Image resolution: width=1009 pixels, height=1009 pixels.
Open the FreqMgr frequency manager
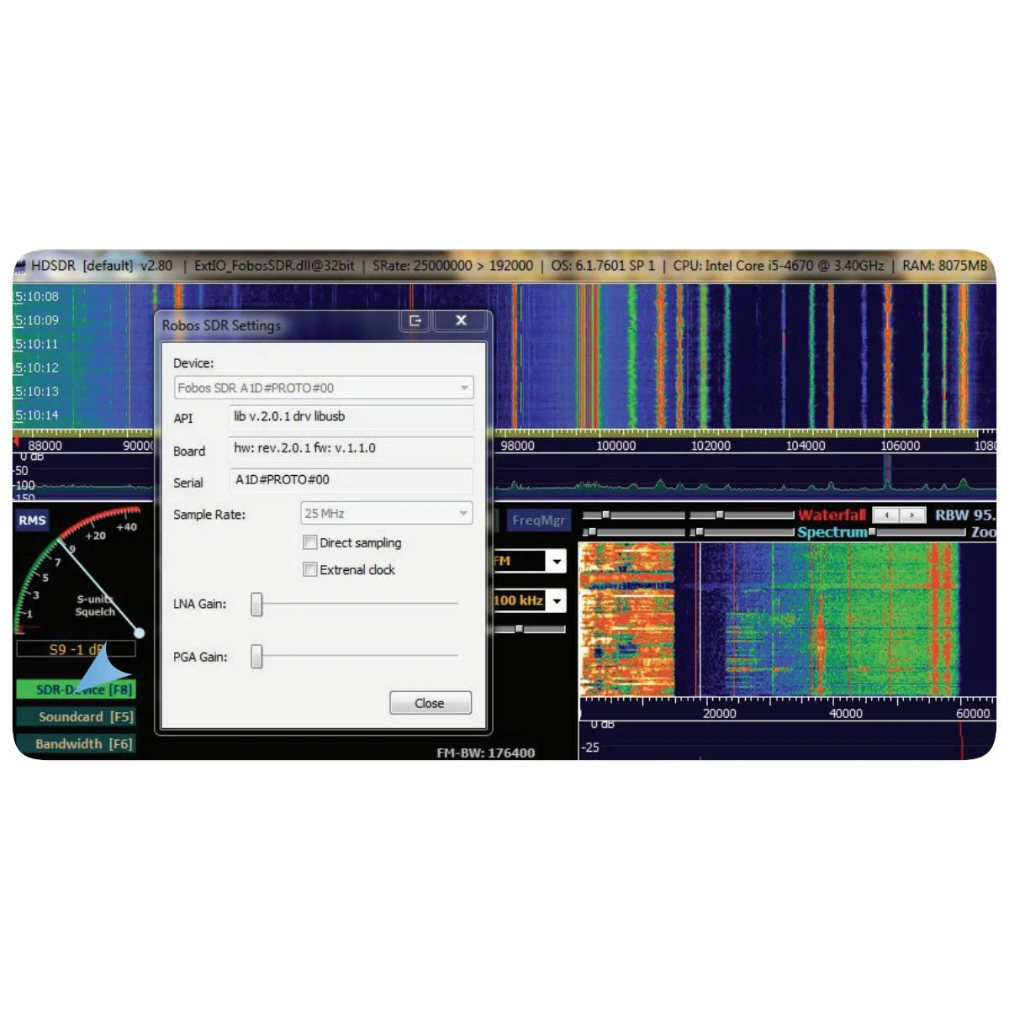pyautogui.click(x=538, y=520)
